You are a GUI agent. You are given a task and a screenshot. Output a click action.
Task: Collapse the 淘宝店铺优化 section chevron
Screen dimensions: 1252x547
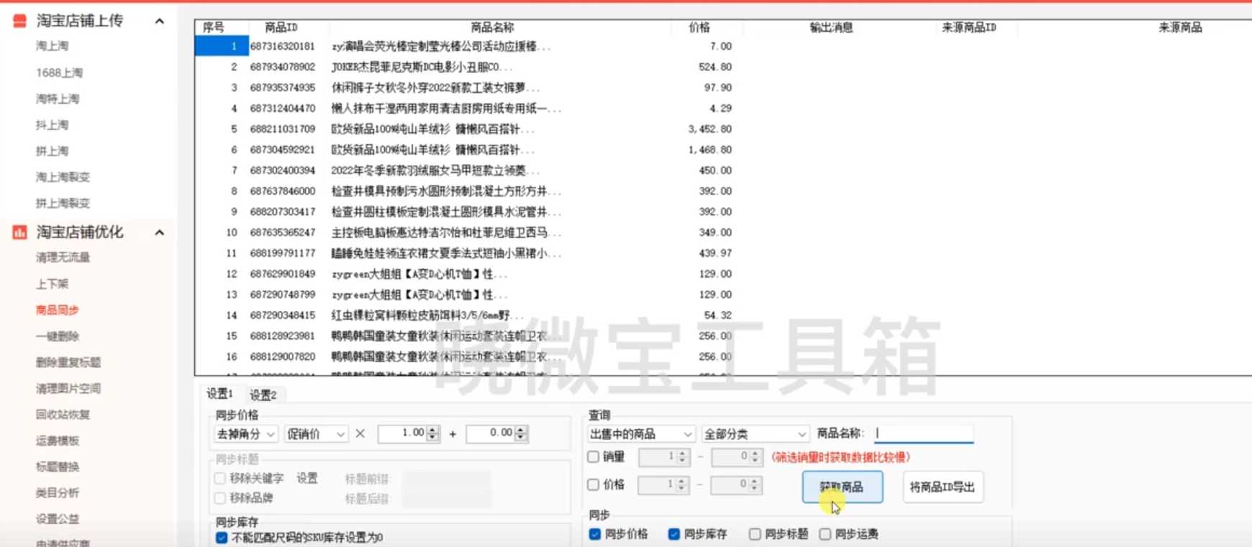pos(159,232)
